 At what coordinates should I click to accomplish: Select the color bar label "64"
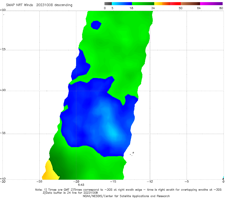tap(199, 8)
